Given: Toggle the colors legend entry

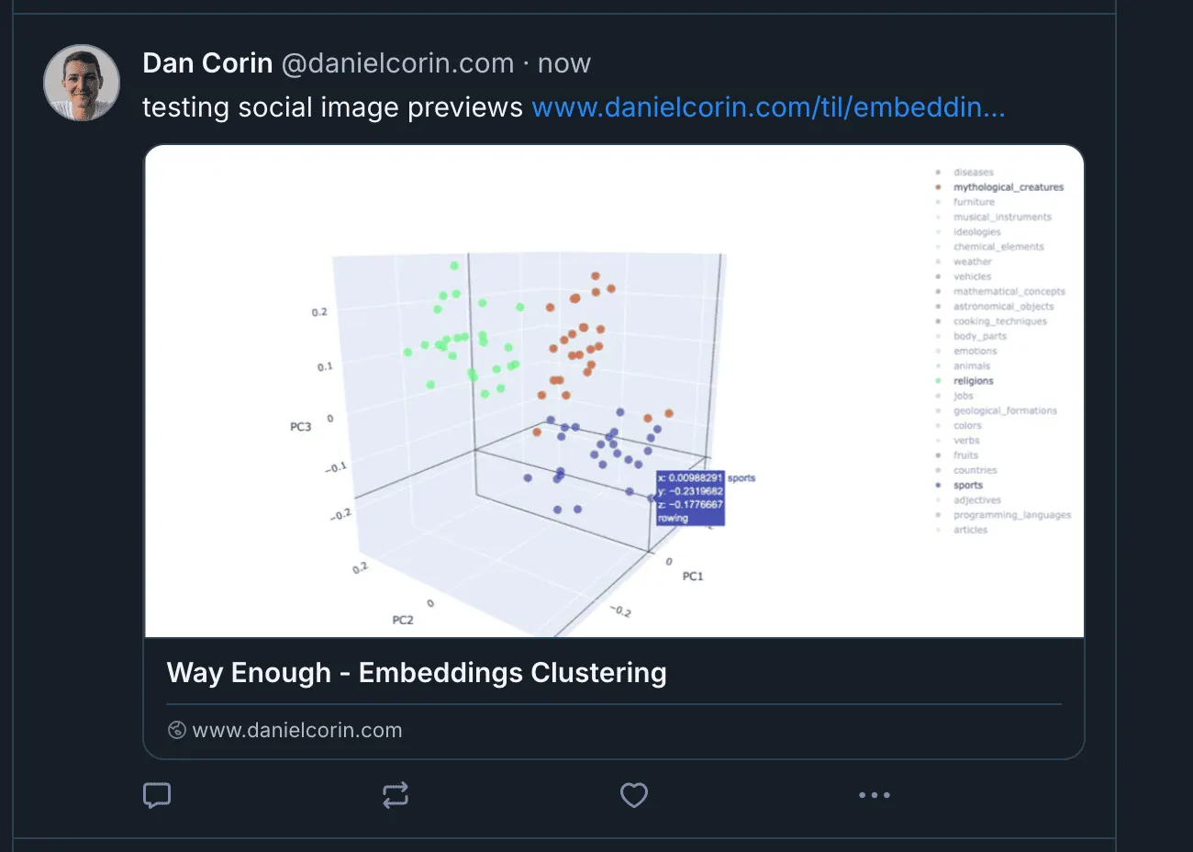Looking at the screenshot, I should click(x=969, y=425).
